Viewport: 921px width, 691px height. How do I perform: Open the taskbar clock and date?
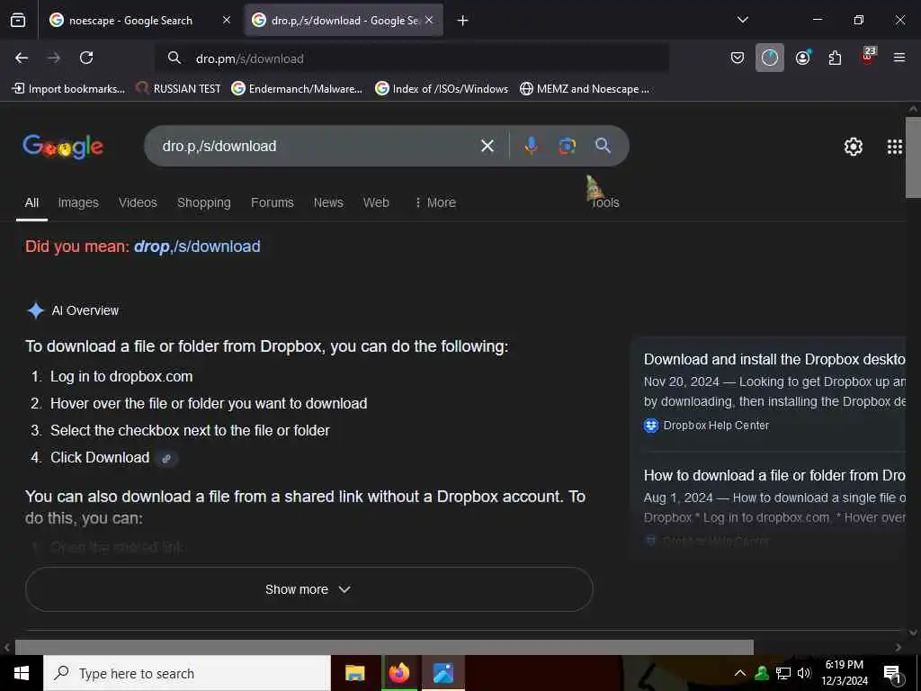pyautogui.click(x=844, y=673)
